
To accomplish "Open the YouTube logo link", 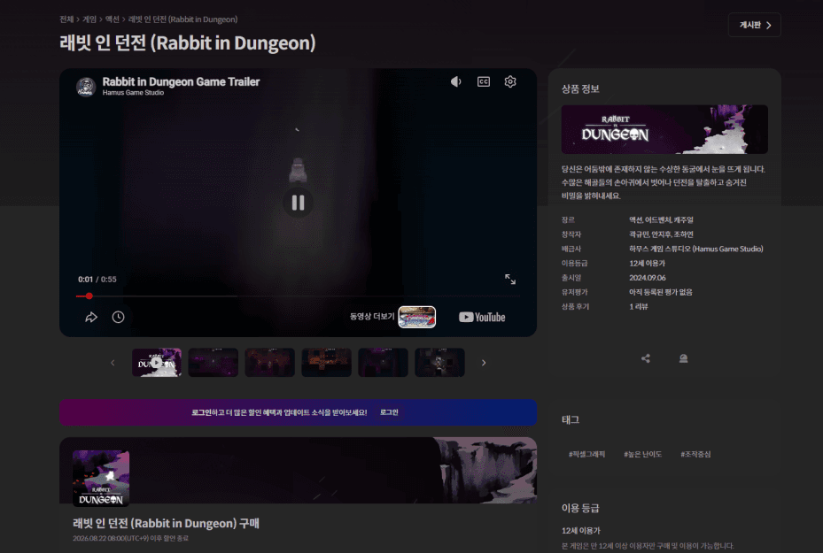I will [482, 317].
